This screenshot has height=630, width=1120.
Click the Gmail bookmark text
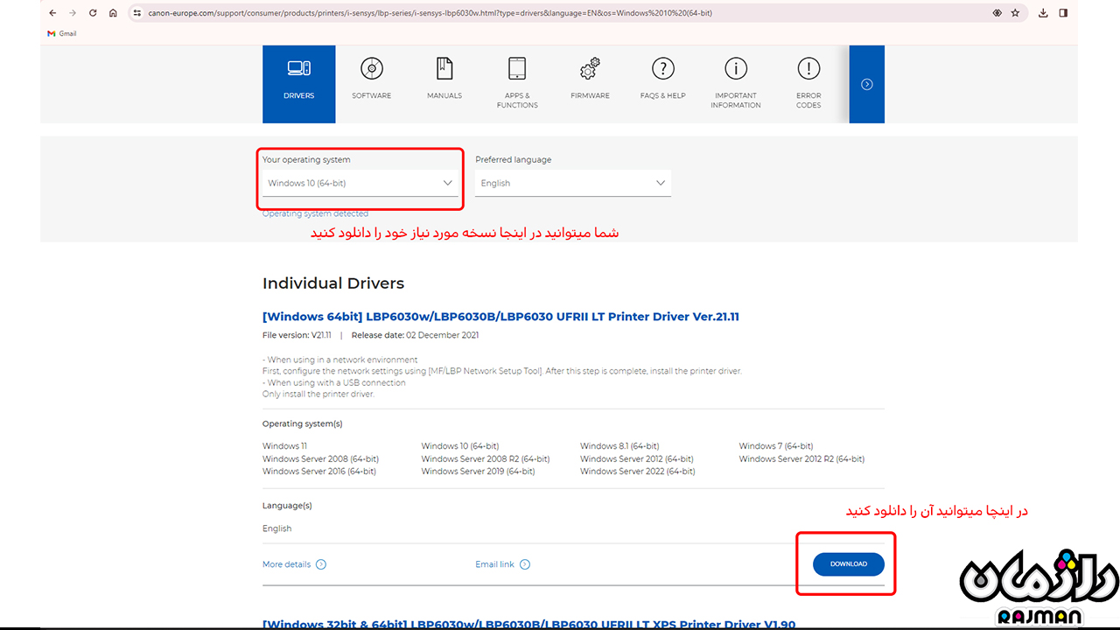point(67,33)
